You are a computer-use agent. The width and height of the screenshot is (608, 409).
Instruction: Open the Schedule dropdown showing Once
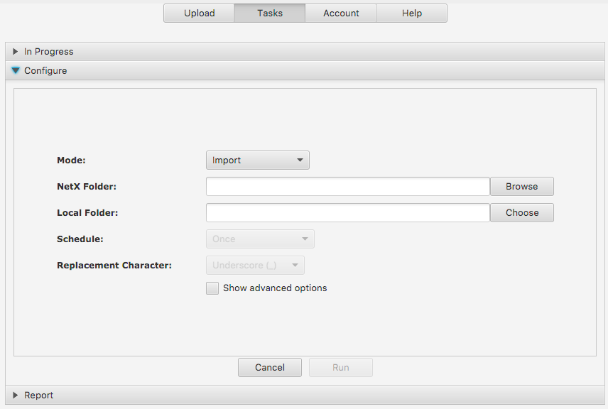click(260, 239)
